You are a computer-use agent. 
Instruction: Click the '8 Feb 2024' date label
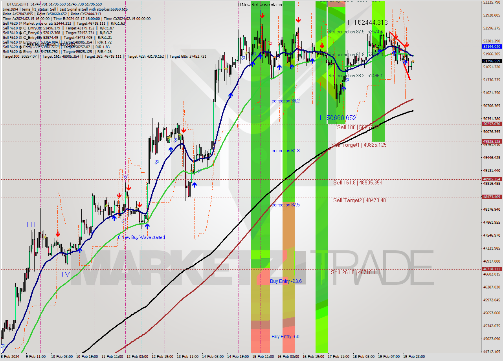(10, 357)
